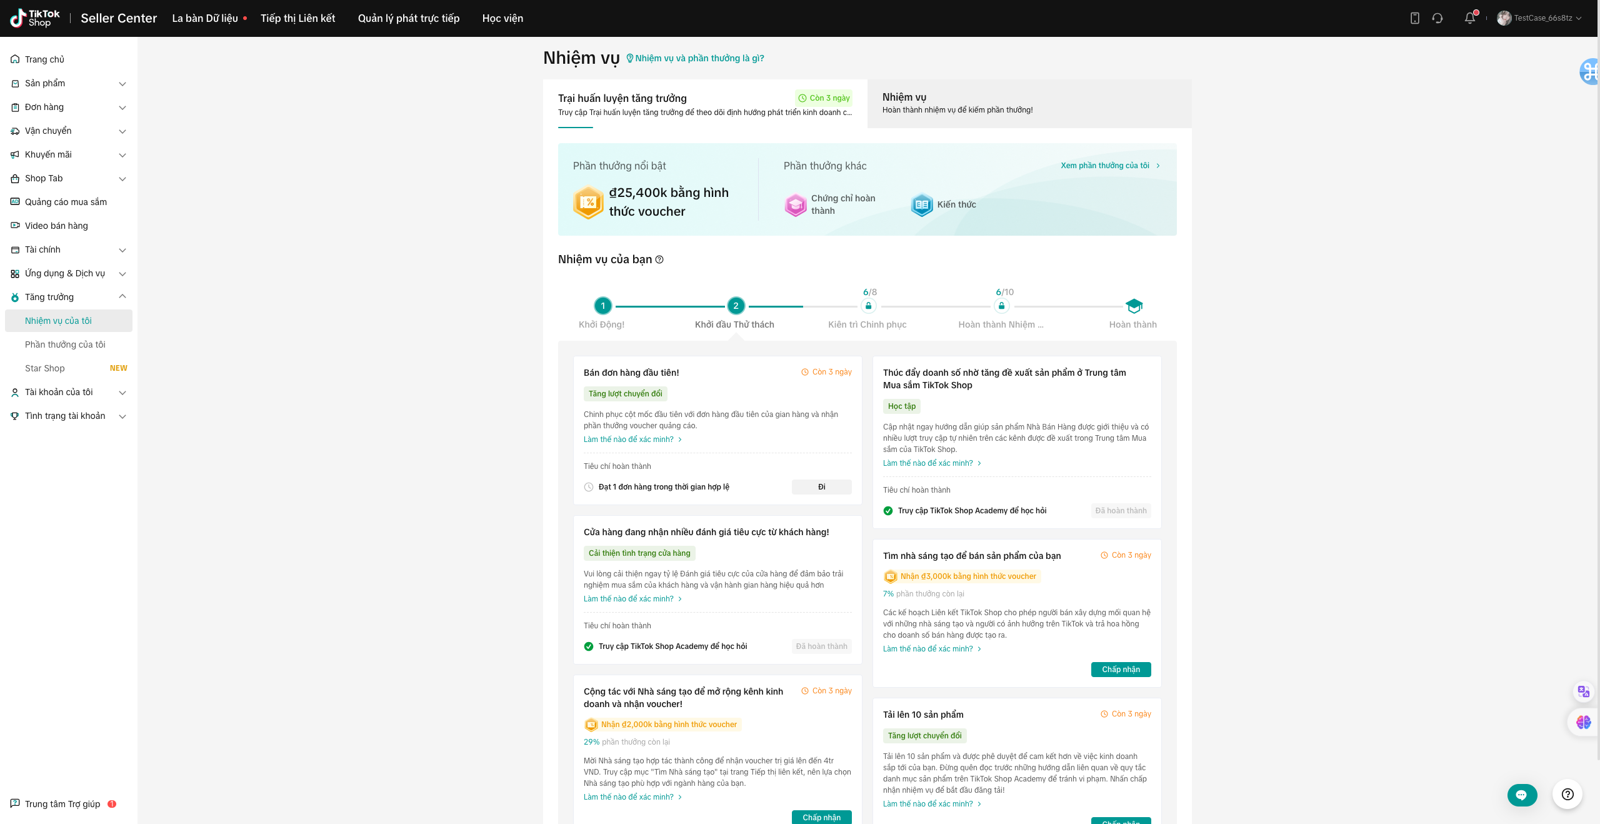Click info icon beside Nhiệm vụ của bạn
Screen dimensions: 1600x824
click(x=659, y=259)
